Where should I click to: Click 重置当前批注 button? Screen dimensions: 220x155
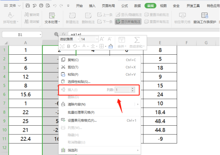[x=157, y=15]
